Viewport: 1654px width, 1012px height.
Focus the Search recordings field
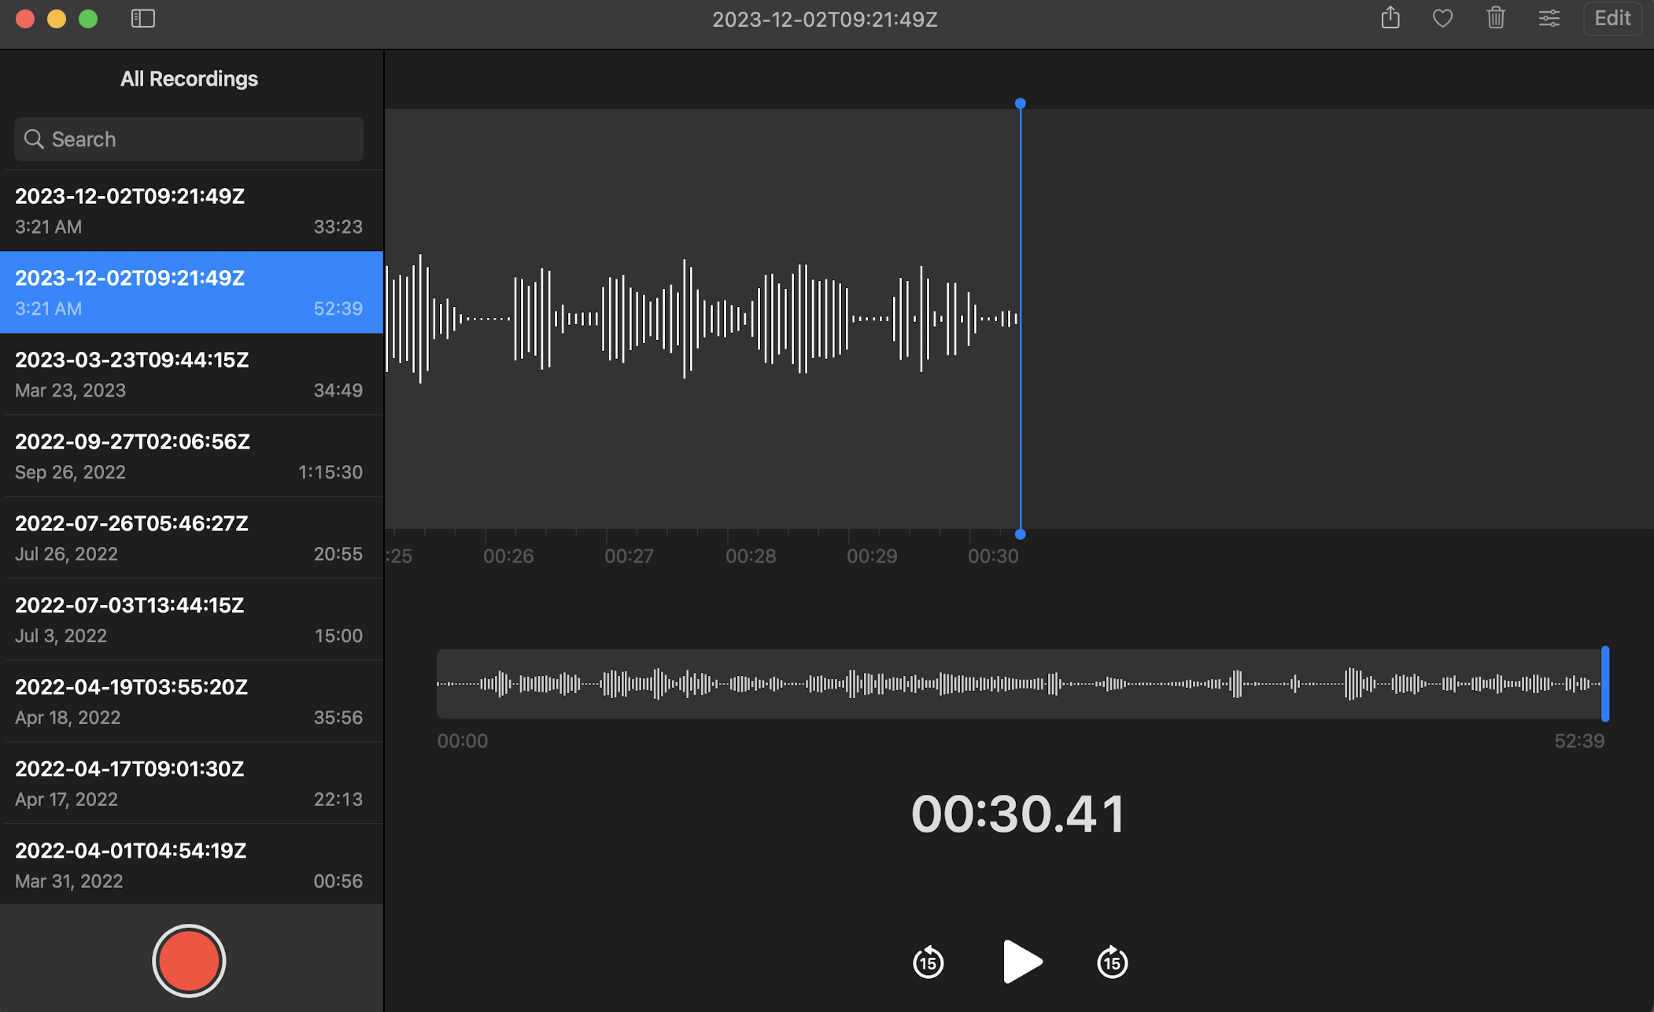[189, 139]
